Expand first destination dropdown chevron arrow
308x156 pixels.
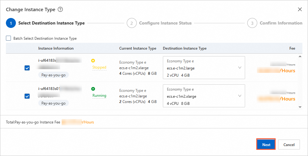[x=239, y=68]
